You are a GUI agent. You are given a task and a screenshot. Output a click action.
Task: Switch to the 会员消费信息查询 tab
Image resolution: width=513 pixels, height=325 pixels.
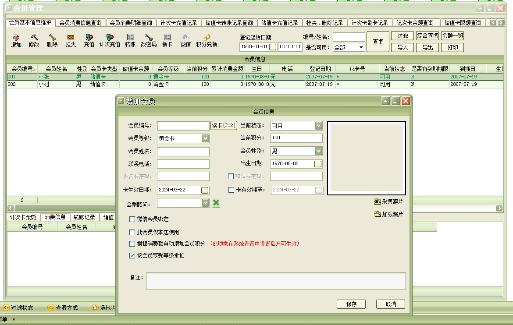(x=80, y=23)
